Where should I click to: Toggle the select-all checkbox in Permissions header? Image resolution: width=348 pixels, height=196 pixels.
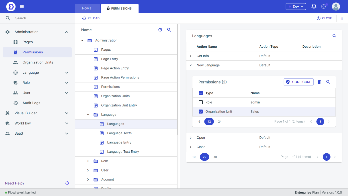(x=201, y=93)
